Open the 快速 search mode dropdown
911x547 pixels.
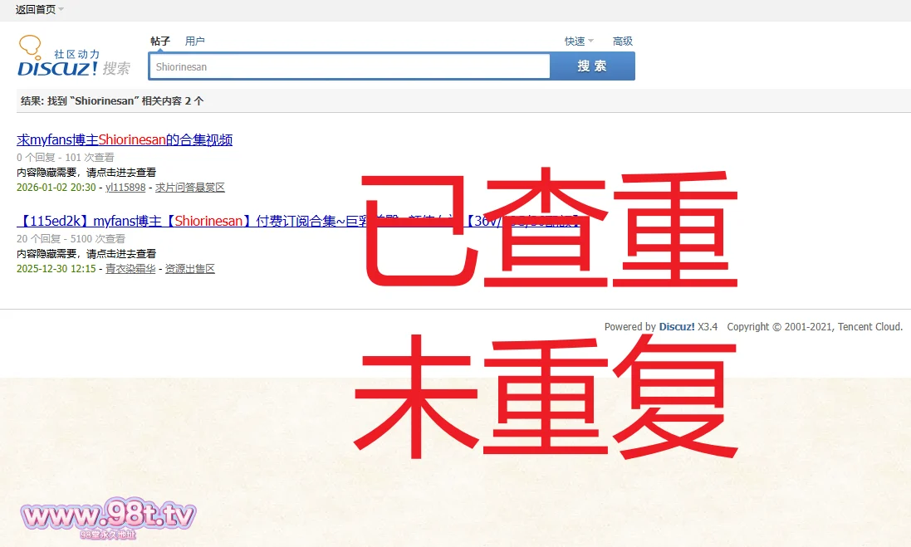click(x=579, y=42)
